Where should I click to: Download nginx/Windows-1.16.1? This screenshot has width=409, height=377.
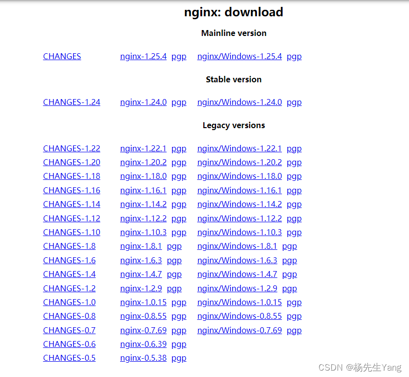tap(240, 191)
